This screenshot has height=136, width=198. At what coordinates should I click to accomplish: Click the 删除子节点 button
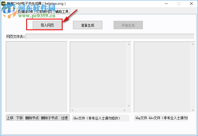click(50, 118)
